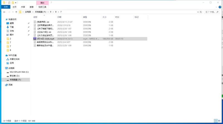
Task: Switch to the 主页 ribbon tab
Action: [14, 7]
